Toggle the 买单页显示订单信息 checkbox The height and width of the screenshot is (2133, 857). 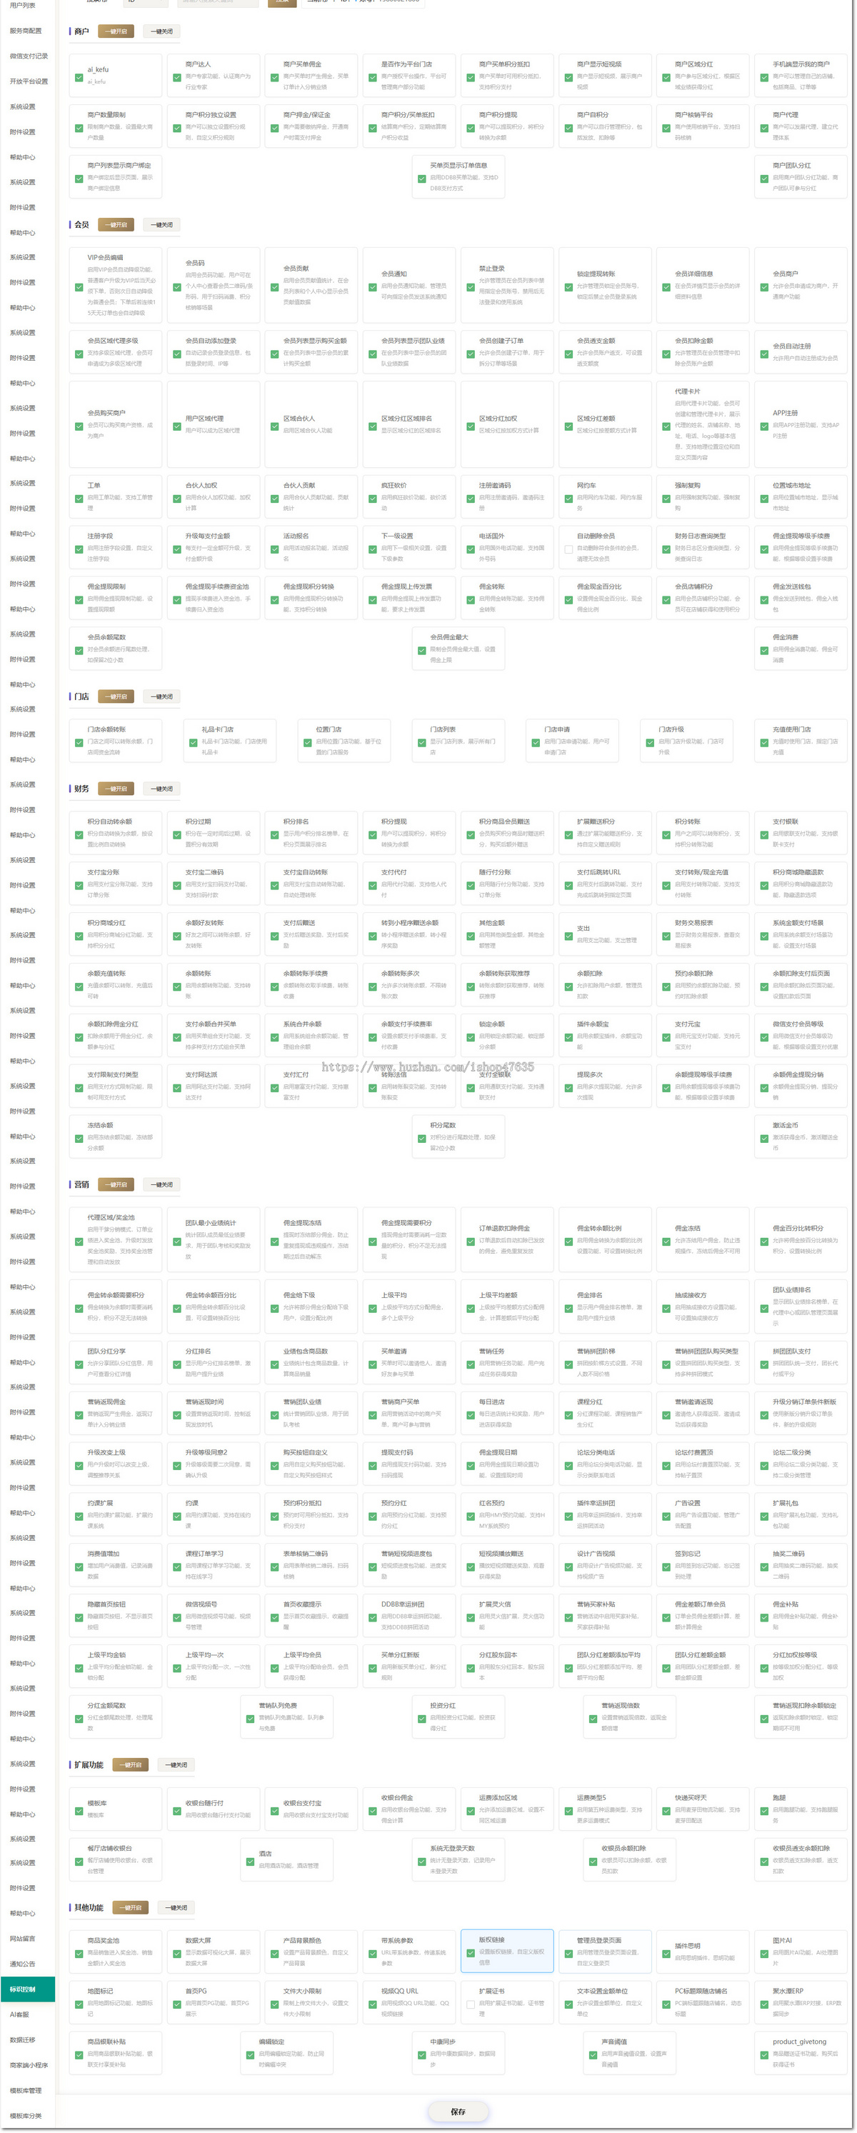click(x=421, y=178)
